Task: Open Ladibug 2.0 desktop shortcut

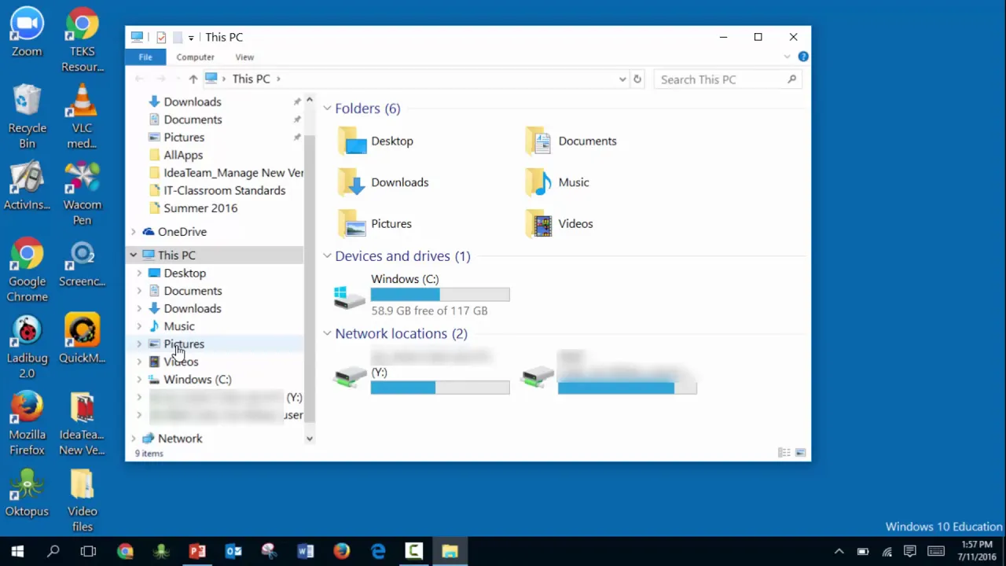Action: coord(27,347)
